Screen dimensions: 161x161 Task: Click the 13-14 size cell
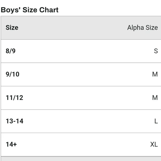(x=14, y=121)
